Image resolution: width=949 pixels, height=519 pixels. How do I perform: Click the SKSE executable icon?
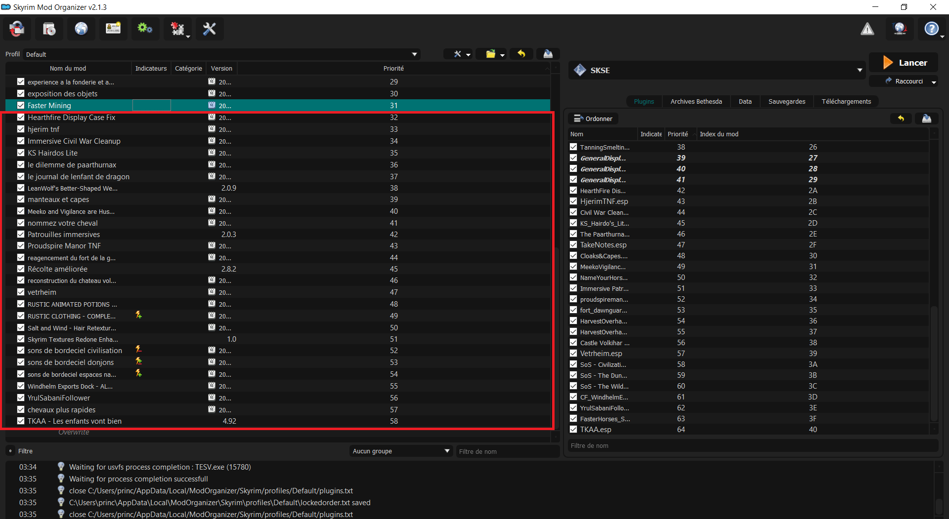click(580, 70)
